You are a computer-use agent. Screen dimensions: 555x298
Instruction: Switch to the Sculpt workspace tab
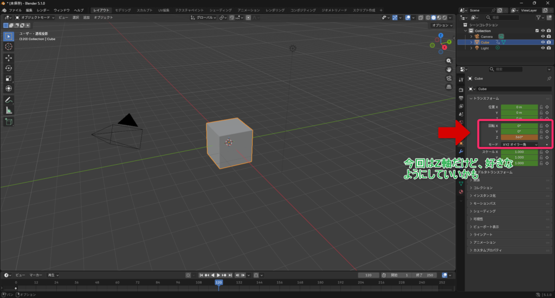[x=144, y=10]
